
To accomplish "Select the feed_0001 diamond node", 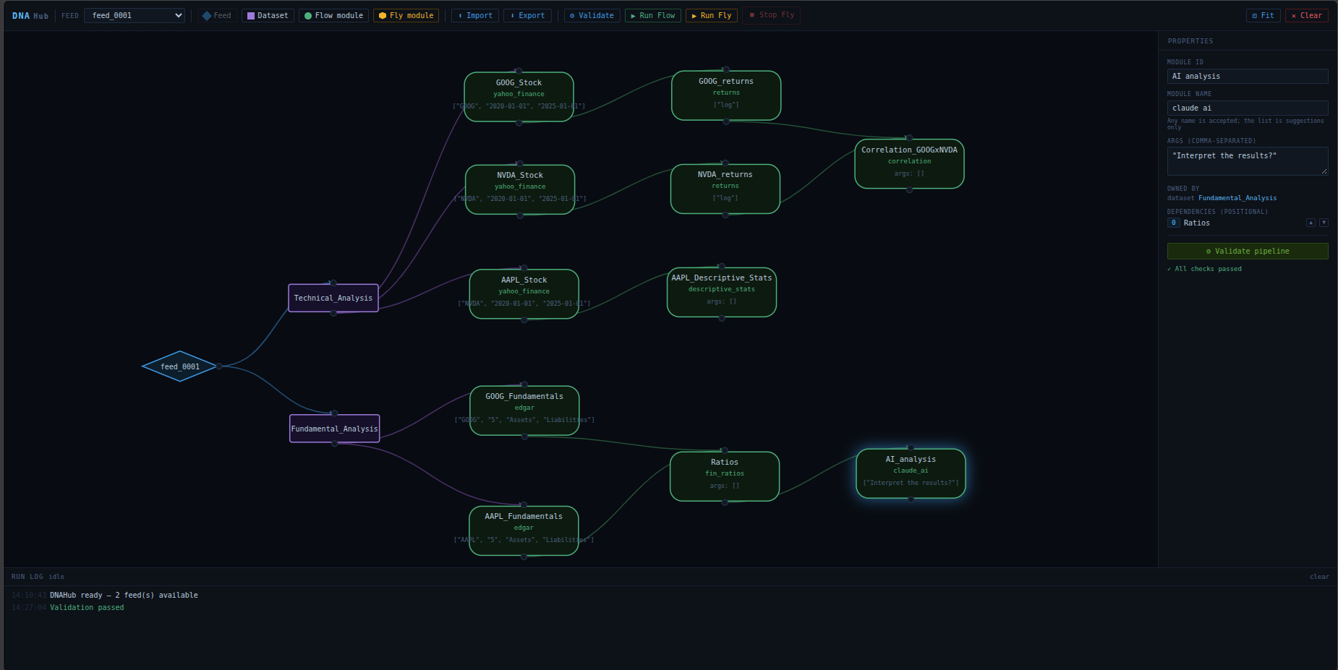I will [x=179, y=366].
